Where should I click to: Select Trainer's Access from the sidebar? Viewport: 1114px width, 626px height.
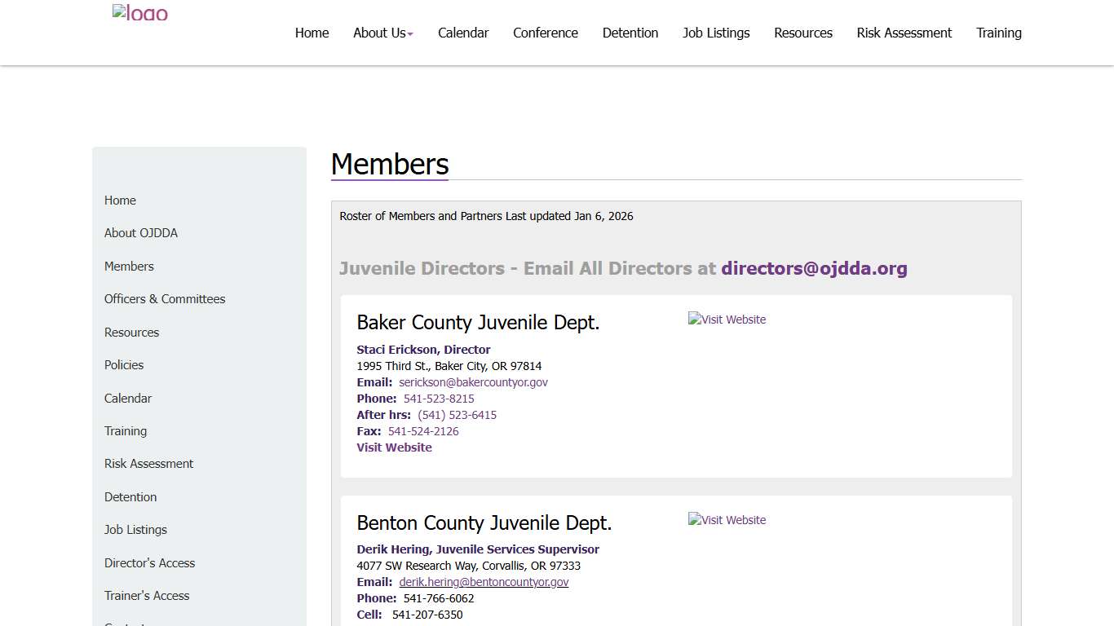147,596
